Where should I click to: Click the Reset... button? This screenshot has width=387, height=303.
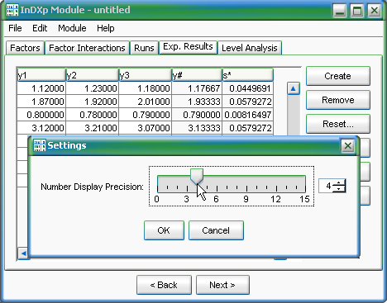(338, 124)
